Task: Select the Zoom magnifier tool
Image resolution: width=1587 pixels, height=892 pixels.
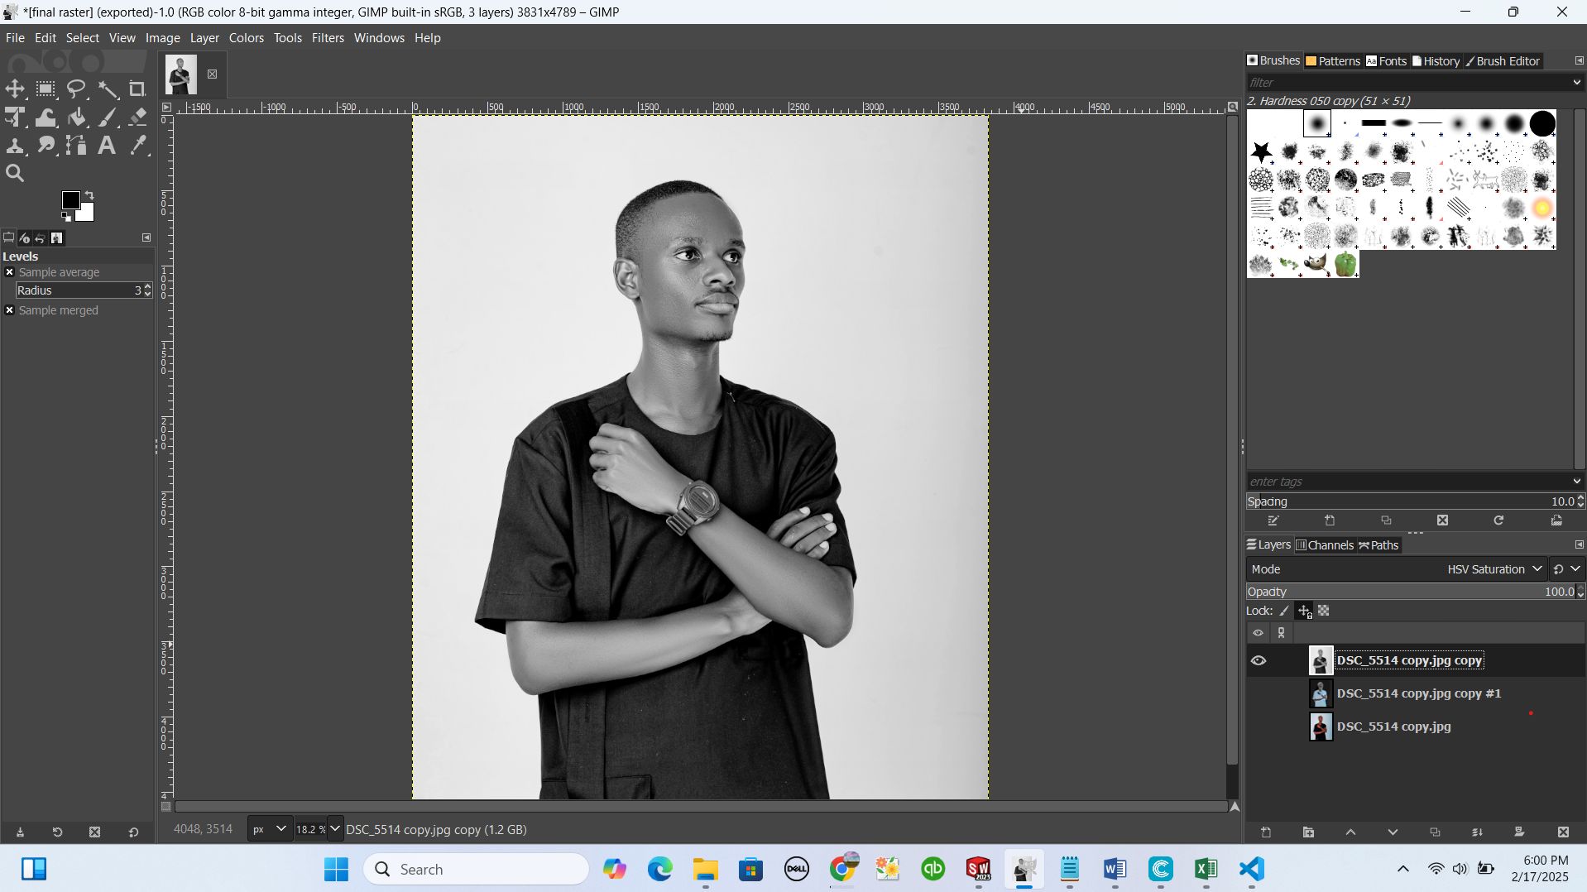Action: click(15, 174)
